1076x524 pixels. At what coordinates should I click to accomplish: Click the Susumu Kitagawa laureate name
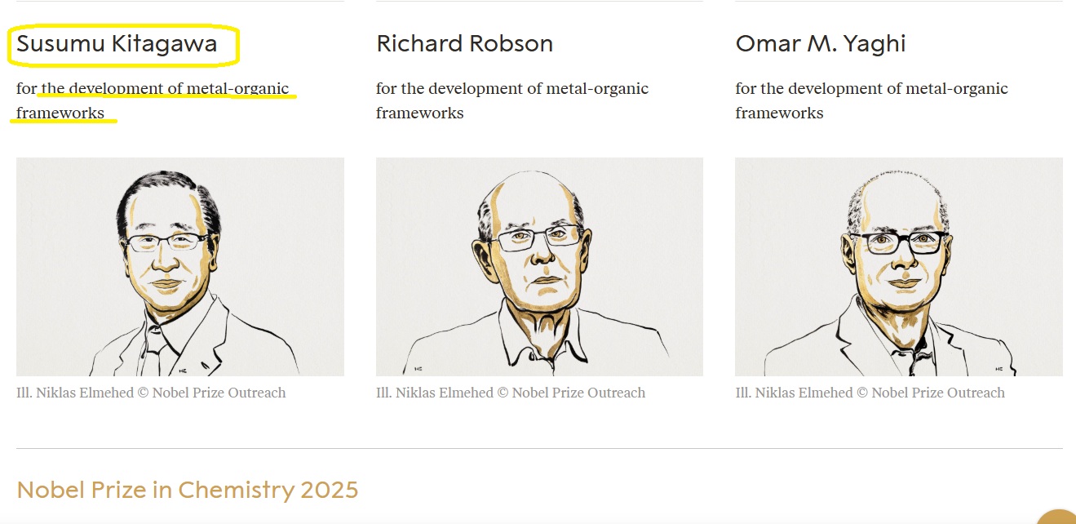117,44
